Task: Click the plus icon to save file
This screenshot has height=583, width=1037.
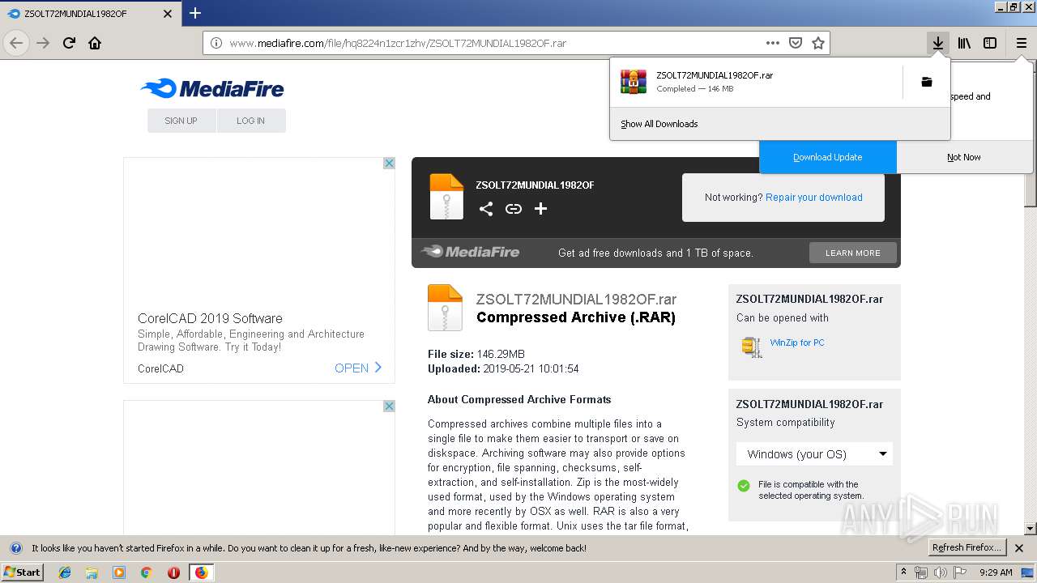Action: (540, 209)
